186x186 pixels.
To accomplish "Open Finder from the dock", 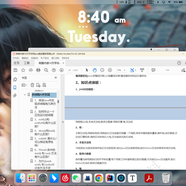I will (x=21, y=178).
